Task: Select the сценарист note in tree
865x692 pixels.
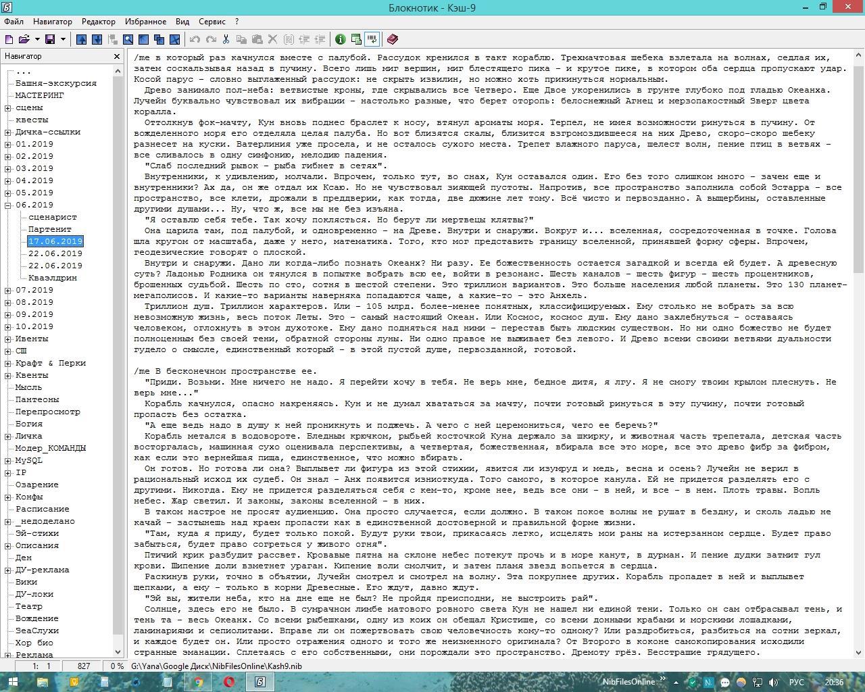Action: (53, 217)
